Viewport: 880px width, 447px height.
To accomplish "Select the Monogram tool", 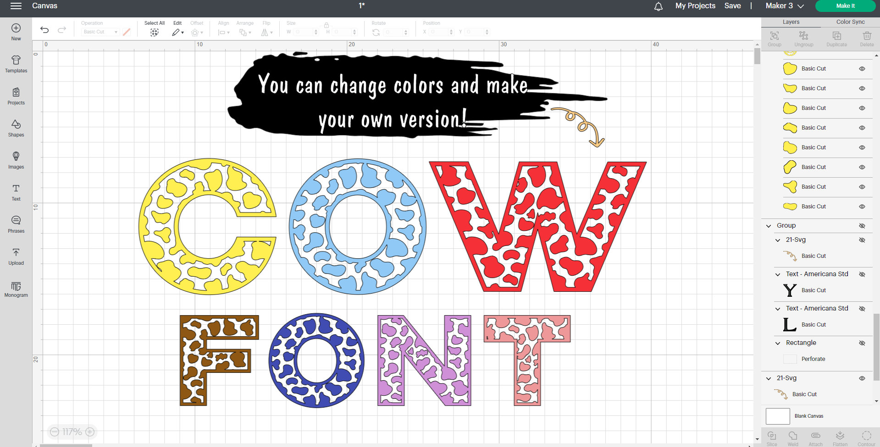I will click(16, 288).
